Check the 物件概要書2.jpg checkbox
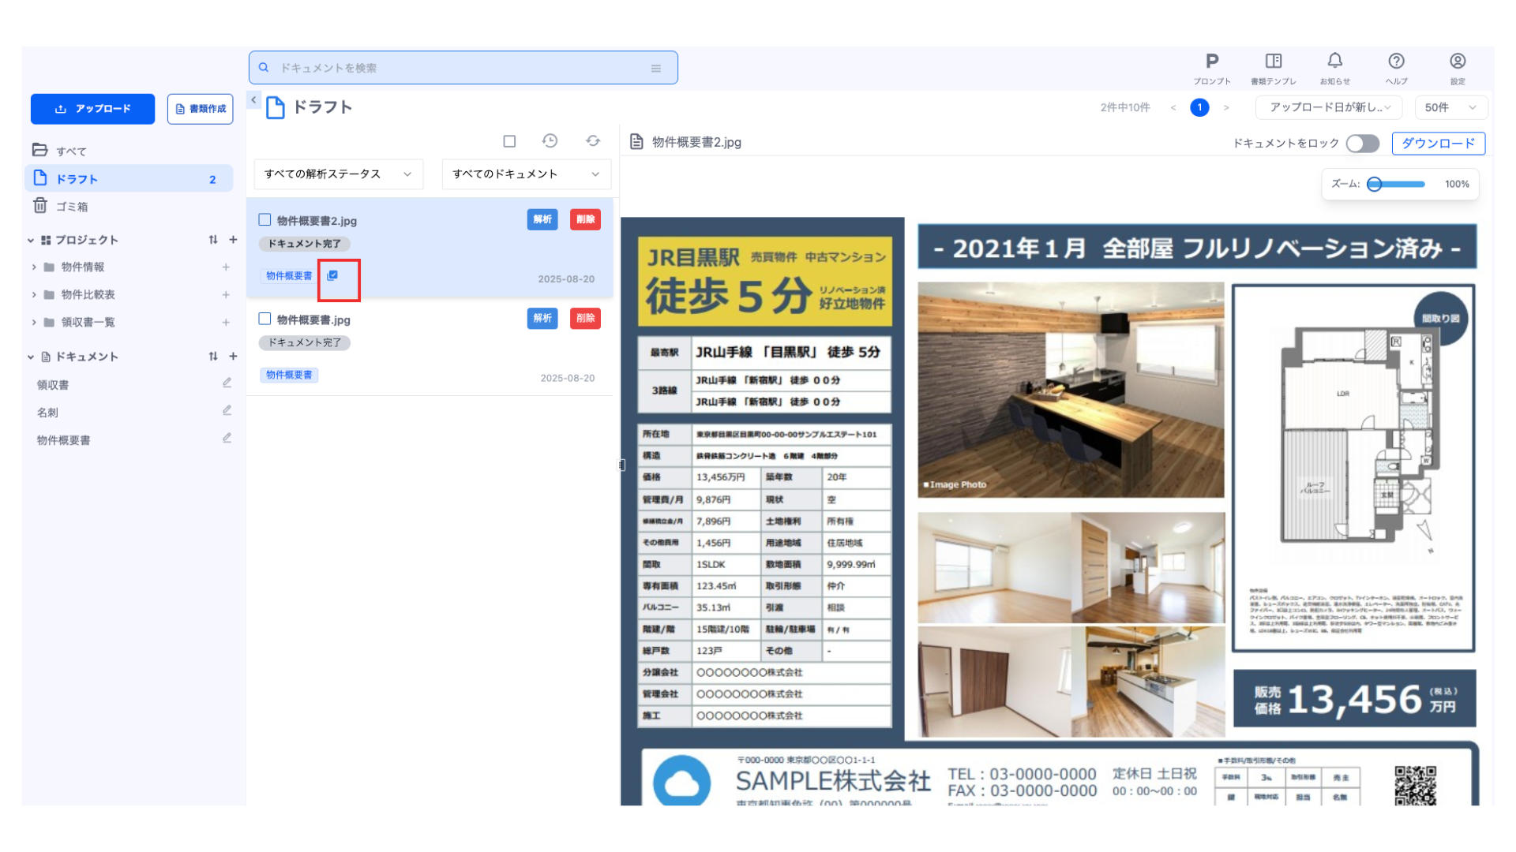This screenshot has height=852, width=1516. pyautogui.click(x=265, y=220)
